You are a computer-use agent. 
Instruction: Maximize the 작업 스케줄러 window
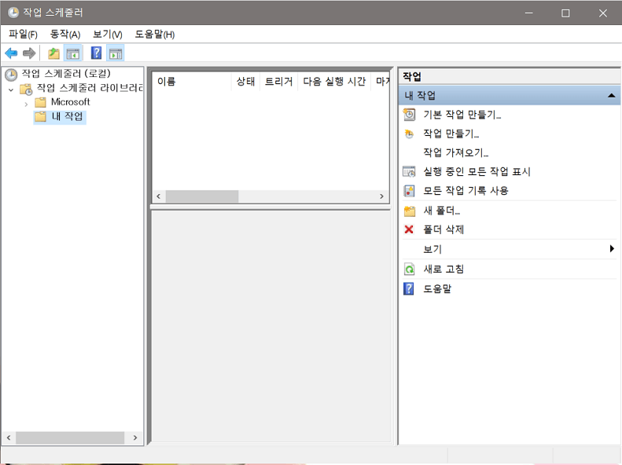click(x=565, y=13)
